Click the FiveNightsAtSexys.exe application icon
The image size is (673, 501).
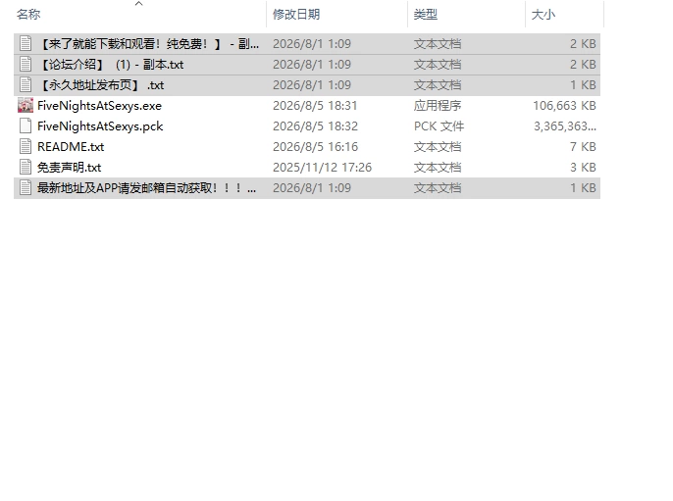point(26,106)
